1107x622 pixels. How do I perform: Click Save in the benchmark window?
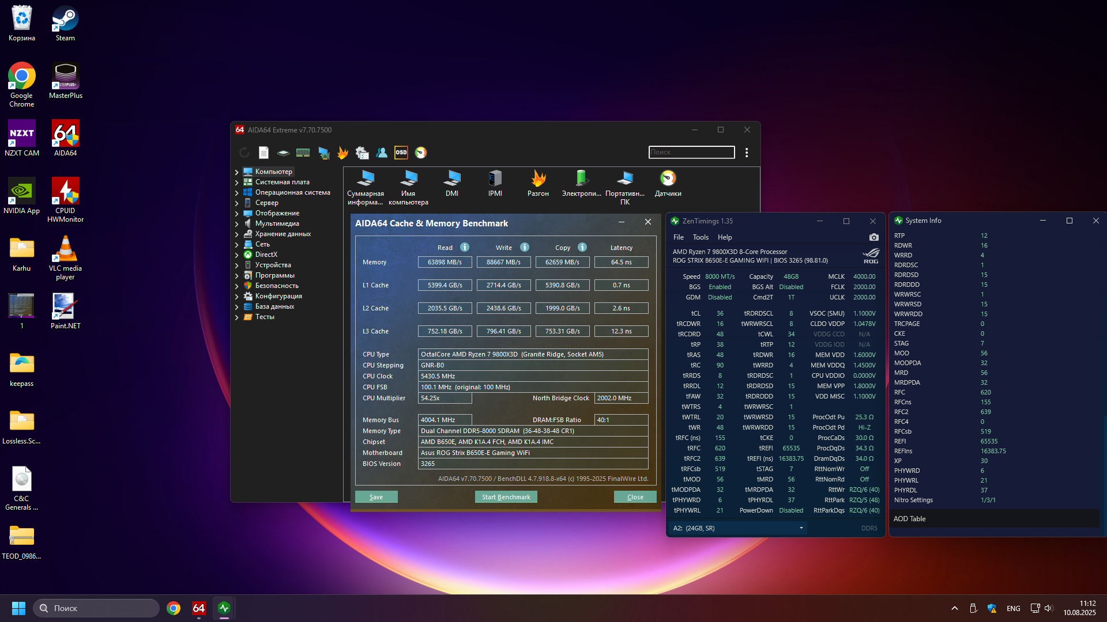376,497
